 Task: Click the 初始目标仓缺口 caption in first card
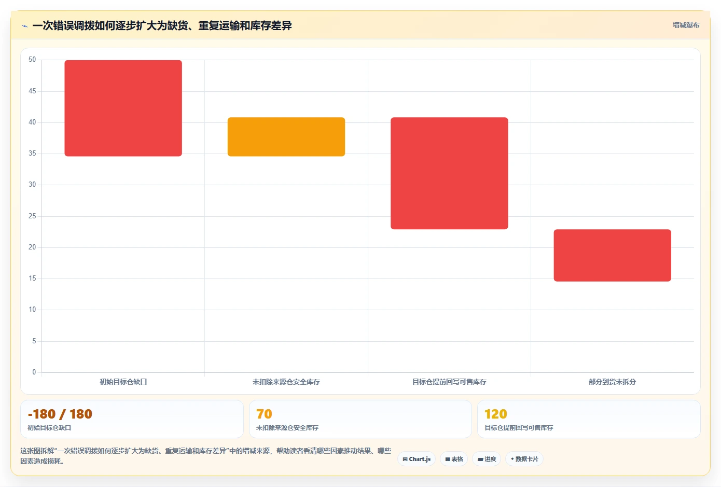pos(49,428)
